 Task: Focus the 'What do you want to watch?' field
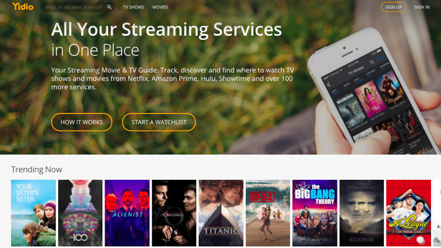(x=73, y=7)
